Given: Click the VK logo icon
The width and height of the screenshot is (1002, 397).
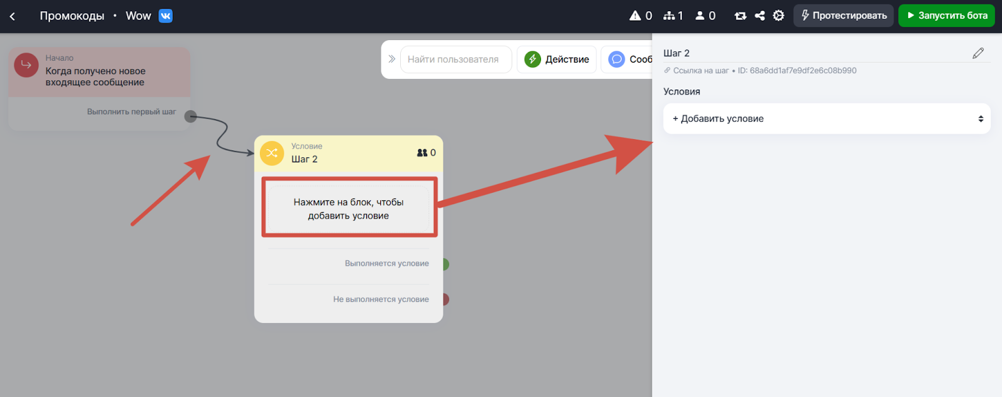Looking at the screenshot, I should (165, 16).
